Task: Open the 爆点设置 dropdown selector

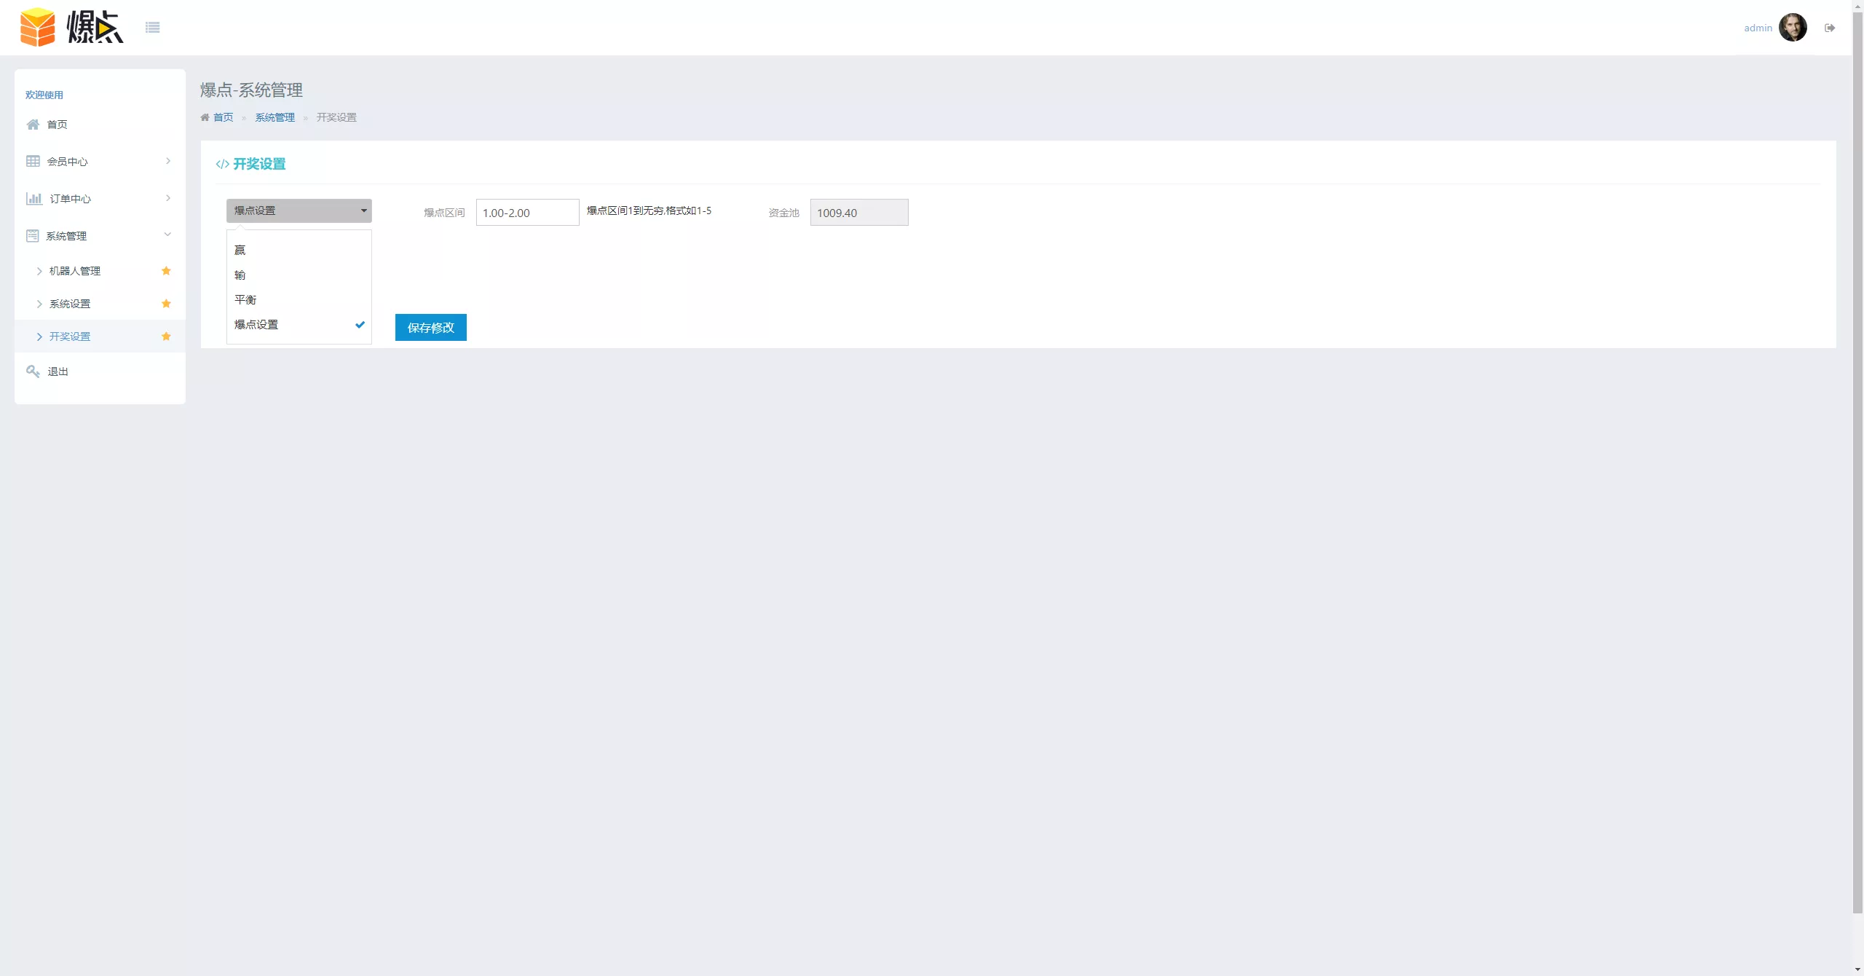Action: click(x=299, y=210)
